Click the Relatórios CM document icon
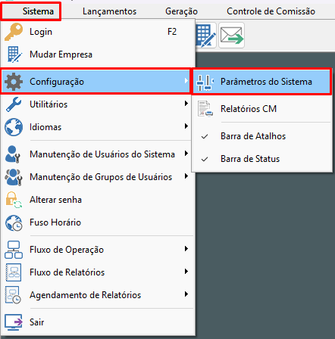Image resolution: width=335 pixels, height=339 pixels. pos(205,109)
